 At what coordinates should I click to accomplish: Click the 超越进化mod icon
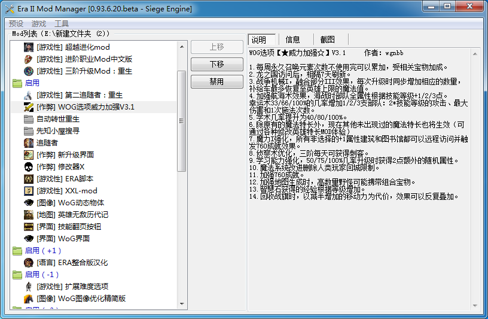29,47
